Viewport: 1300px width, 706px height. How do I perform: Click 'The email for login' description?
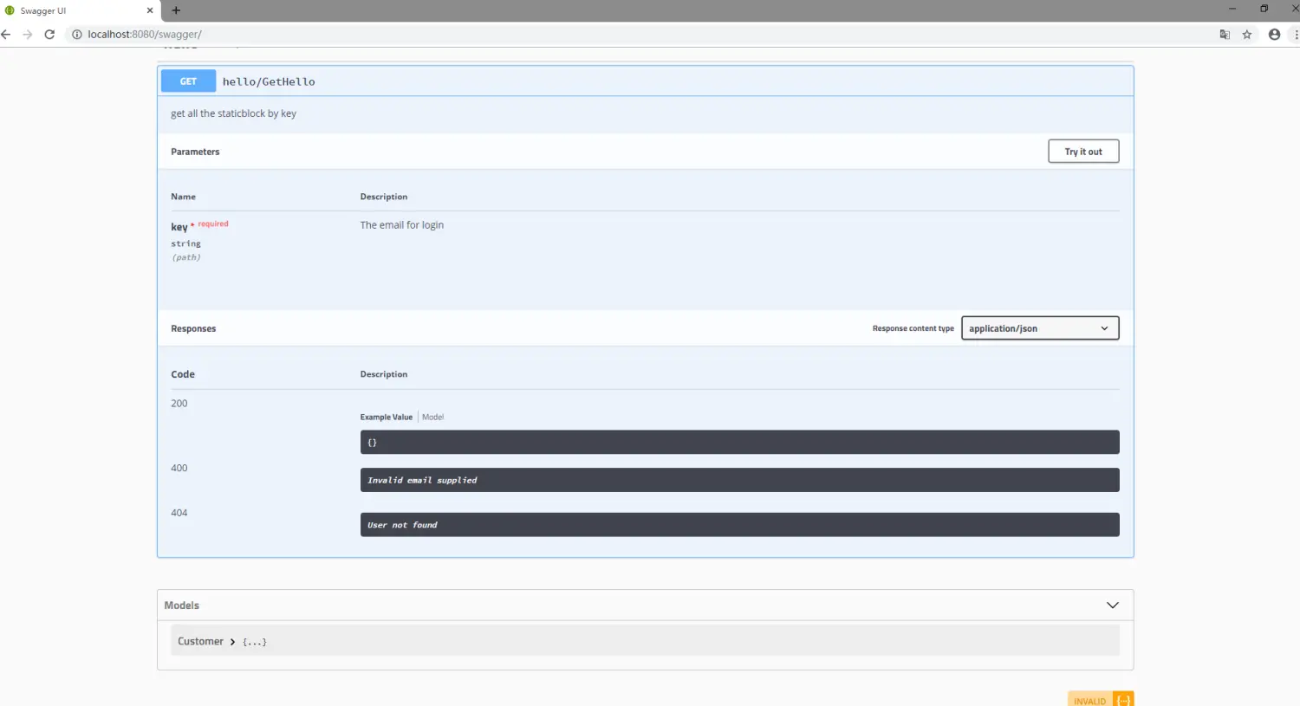[402, 225]
